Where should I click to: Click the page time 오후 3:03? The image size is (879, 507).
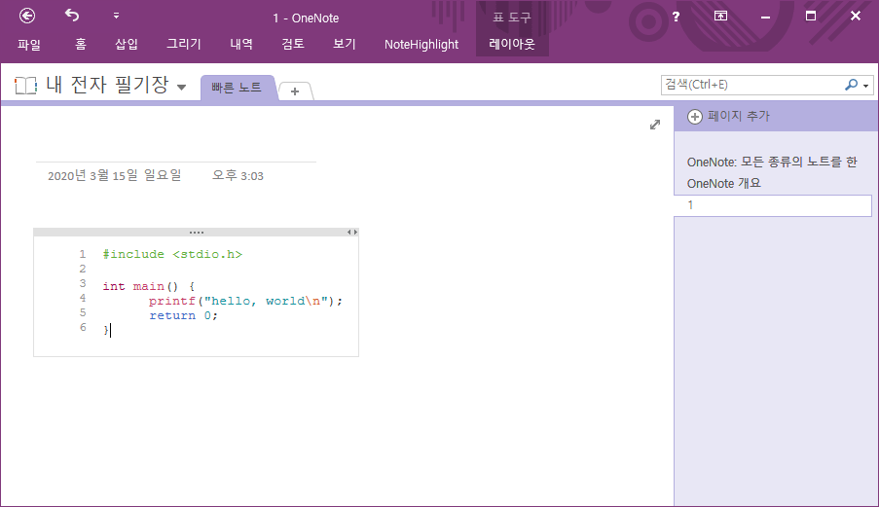(x=238, y=176)
